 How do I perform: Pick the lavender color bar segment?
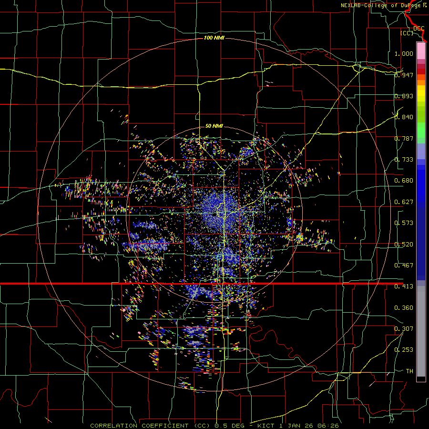point(421,151)
